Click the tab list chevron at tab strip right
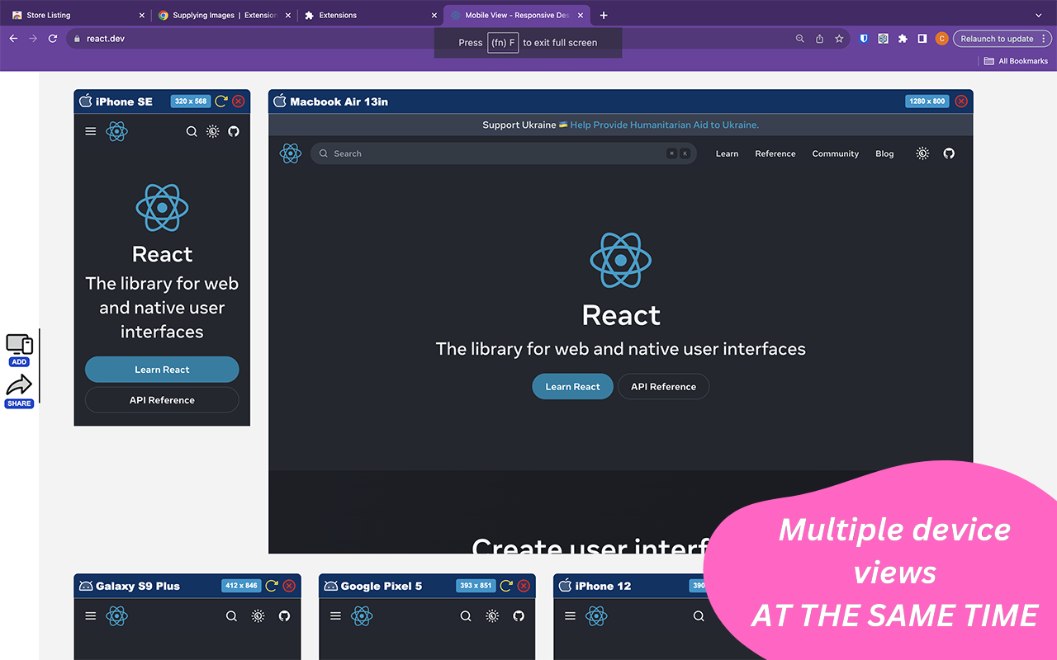This screenshot has width=1057, height=660. [x=1039, y=14]
